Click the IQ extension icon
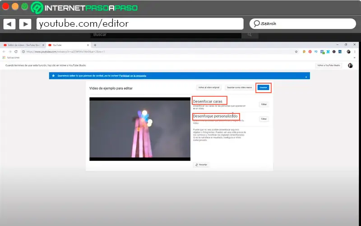The image size is (361, 226). coord(316,52)
